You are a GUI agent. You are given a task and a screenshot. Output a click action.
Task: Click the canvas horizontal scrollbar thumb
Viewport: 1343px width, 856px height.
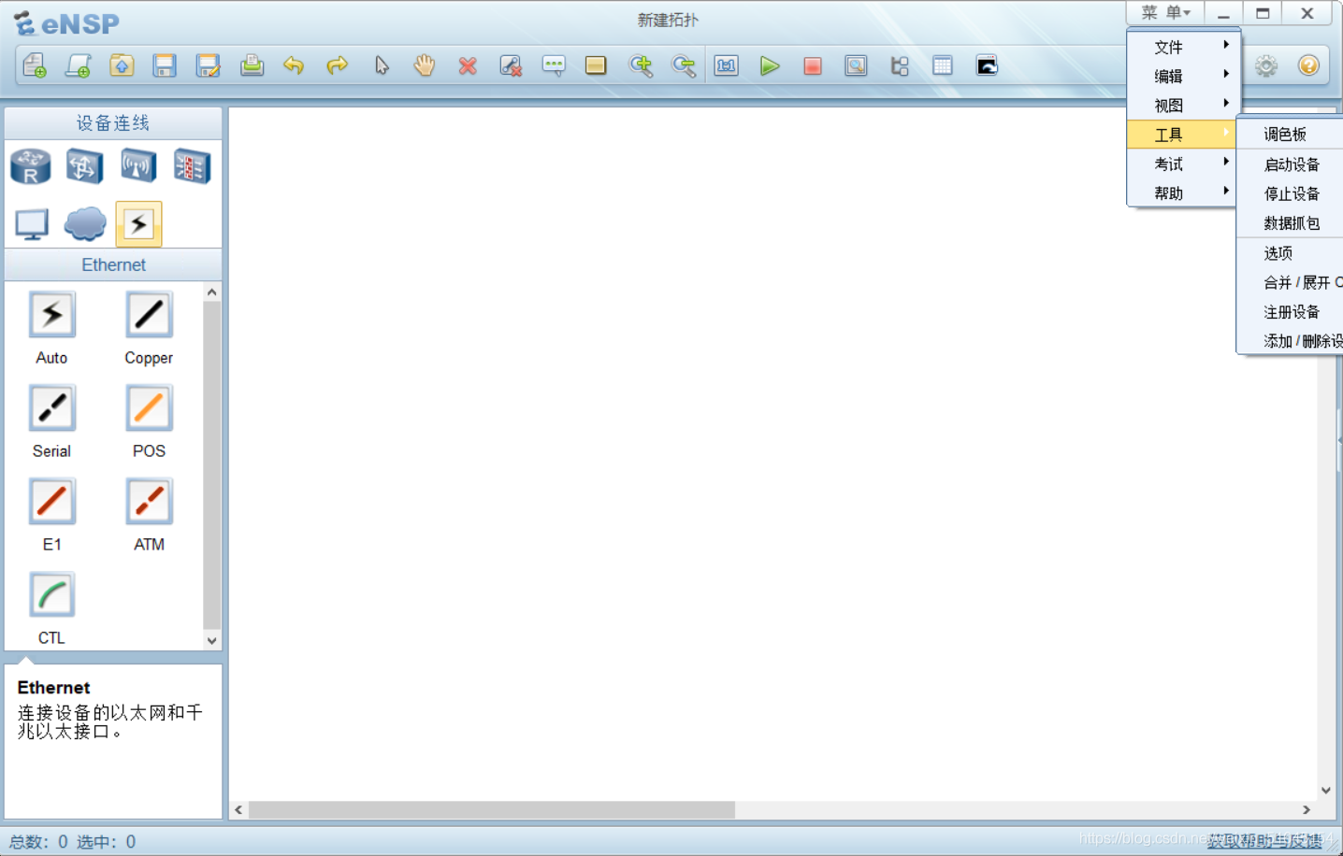point(492,809)
